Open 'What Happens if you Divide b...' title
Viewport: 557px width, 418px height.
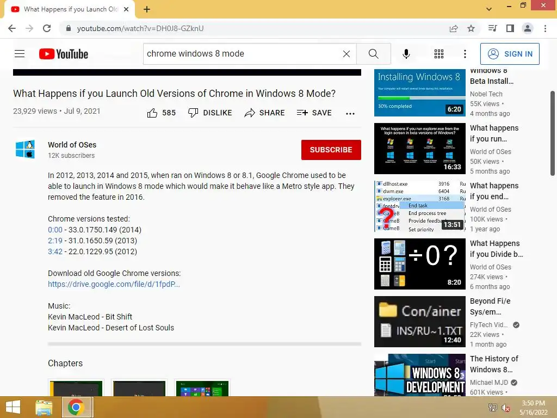pyautogui.click(x=496, y=249)
